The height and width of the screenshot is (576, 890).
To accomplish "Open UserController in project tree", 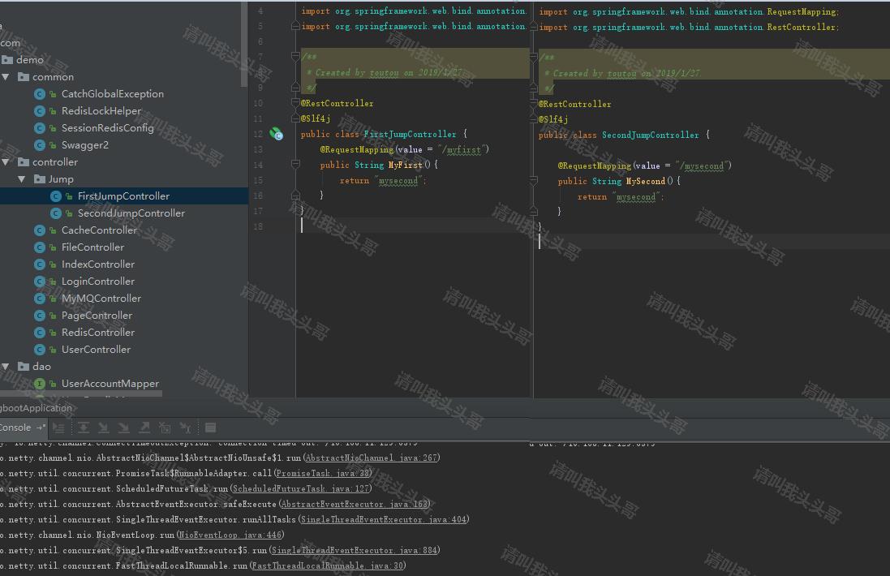I will pyautogui.click(x=96, y=350).
